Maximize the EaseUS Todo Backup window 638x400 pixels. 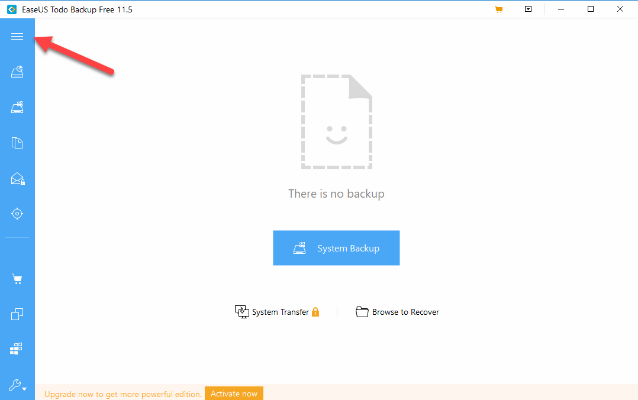(x=591, y=9)
